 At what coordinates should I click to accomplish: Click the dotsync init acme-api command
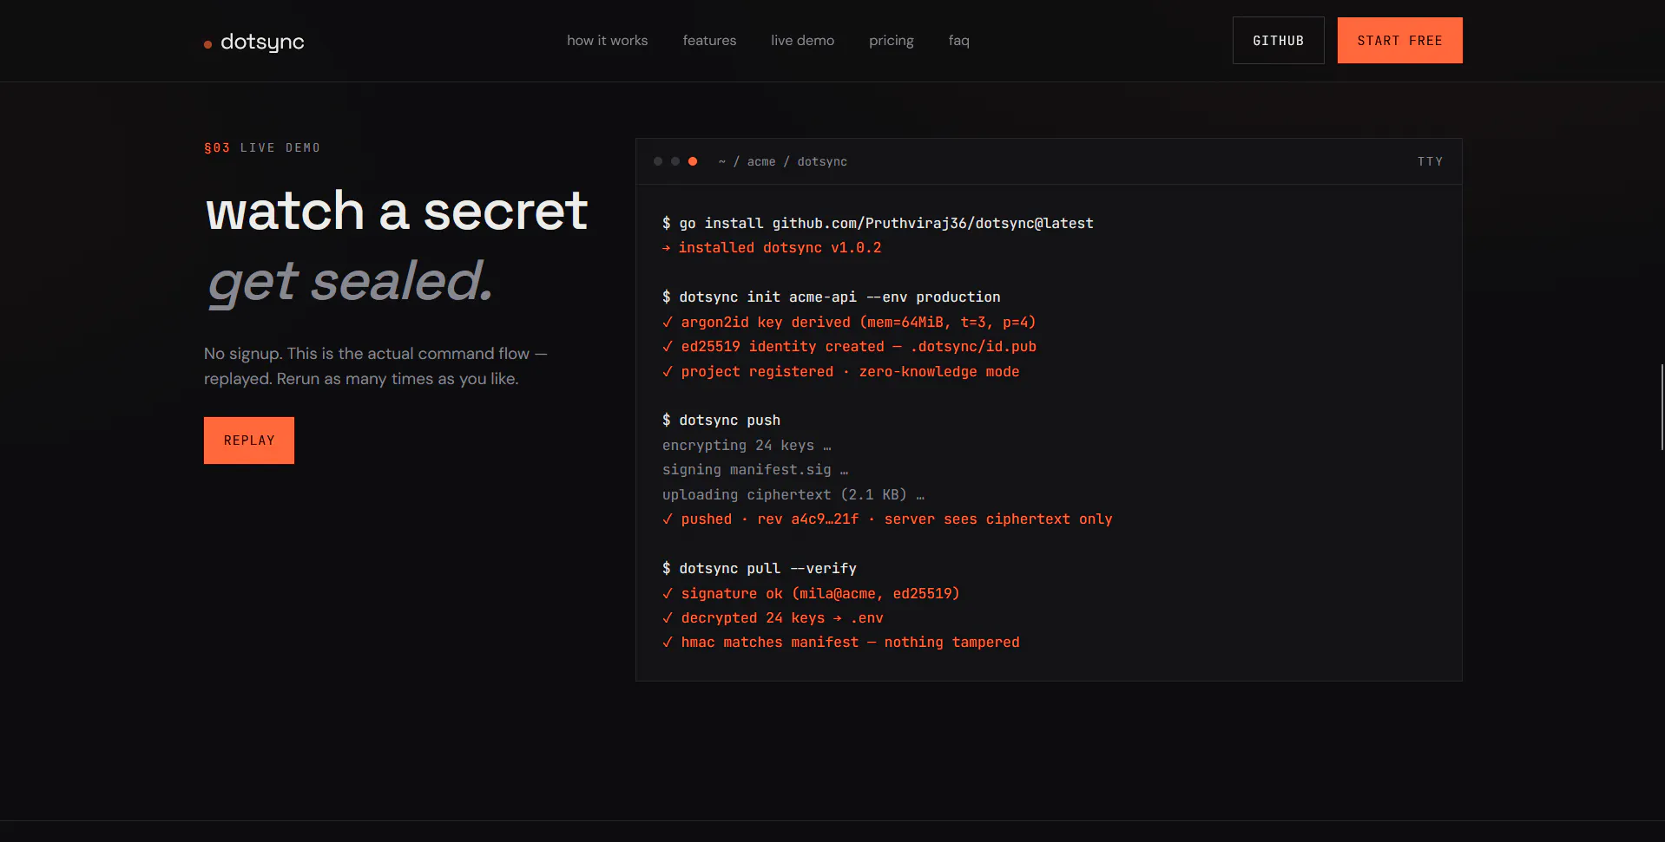click(831, 297)
